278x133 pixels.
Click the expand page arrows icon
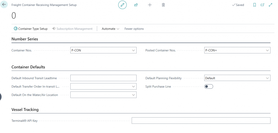270,5
